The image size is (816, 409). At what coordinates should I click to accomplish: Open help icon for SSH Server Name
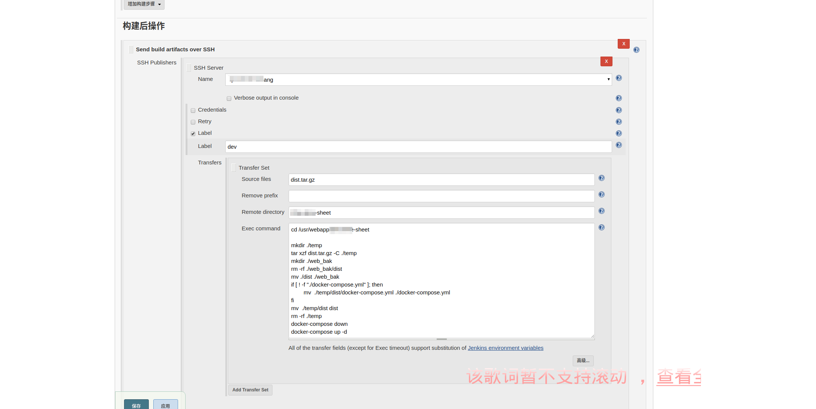coord(619,78)
